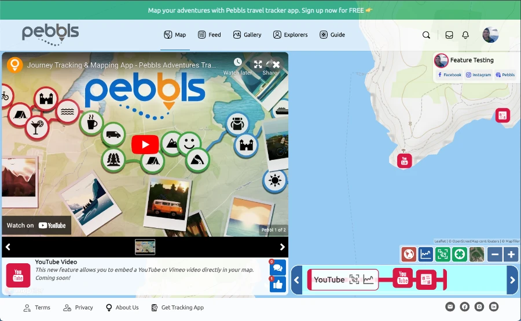
Task: Click the YouTube marker on the map
Action: 405,161
